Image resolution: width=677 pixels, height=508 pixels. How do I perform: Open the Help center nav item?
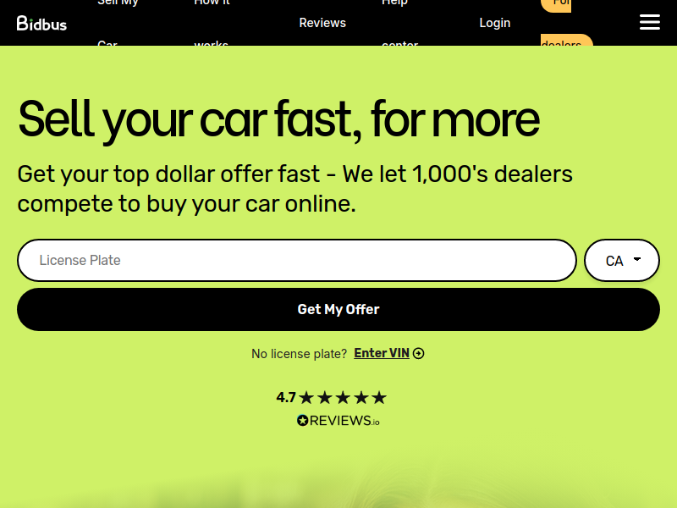(x=399, y=23)
